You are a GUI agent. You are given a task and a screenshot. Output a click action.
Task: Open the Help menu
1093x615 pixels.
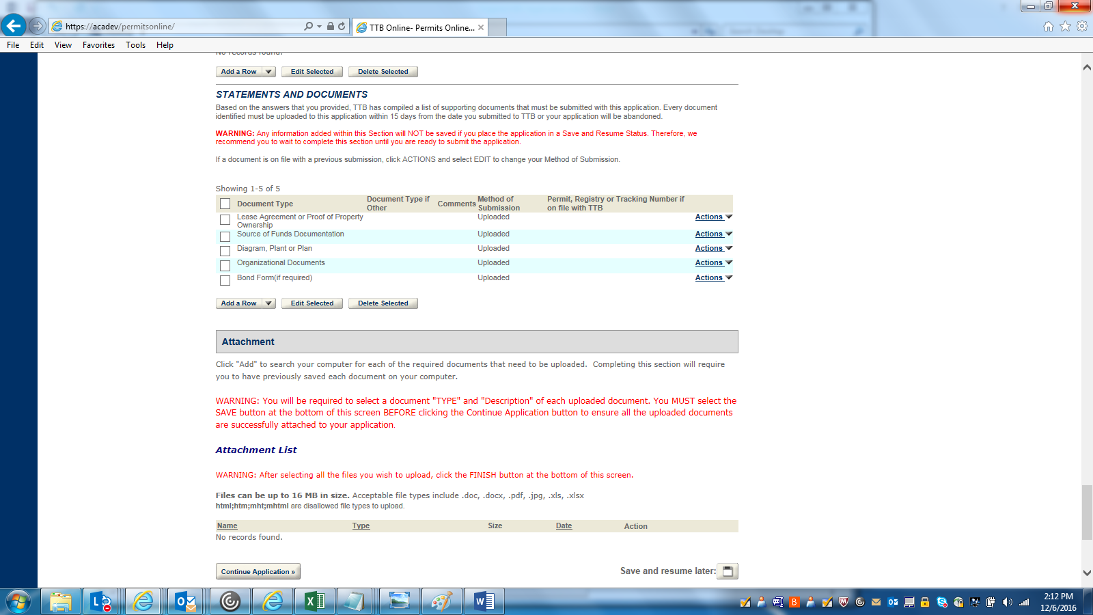(x=165, y=45)
